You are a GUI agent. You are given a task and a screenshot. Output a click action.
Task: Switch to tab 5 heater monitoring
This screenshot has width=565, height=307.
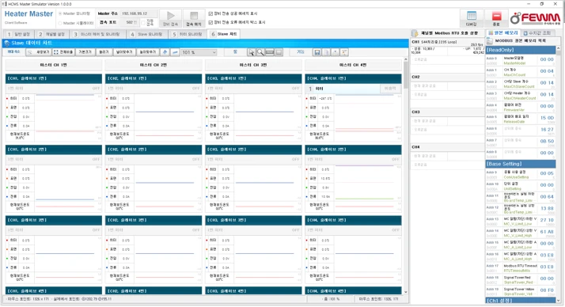pos(188,34)
